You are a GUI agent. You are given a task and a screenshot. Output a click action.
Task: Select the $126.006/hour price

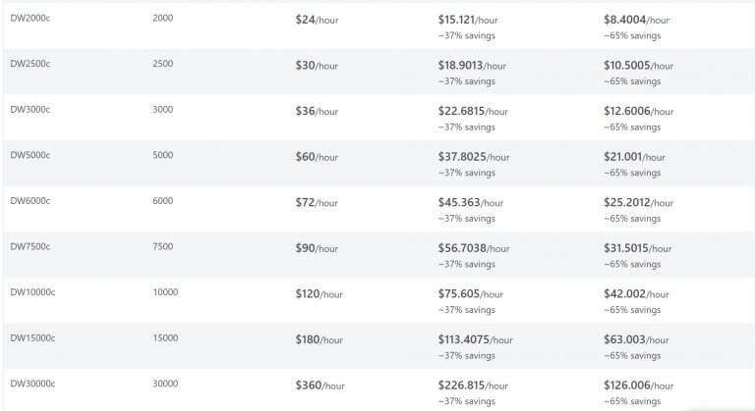pyautogui.click(x=636, y=385)
